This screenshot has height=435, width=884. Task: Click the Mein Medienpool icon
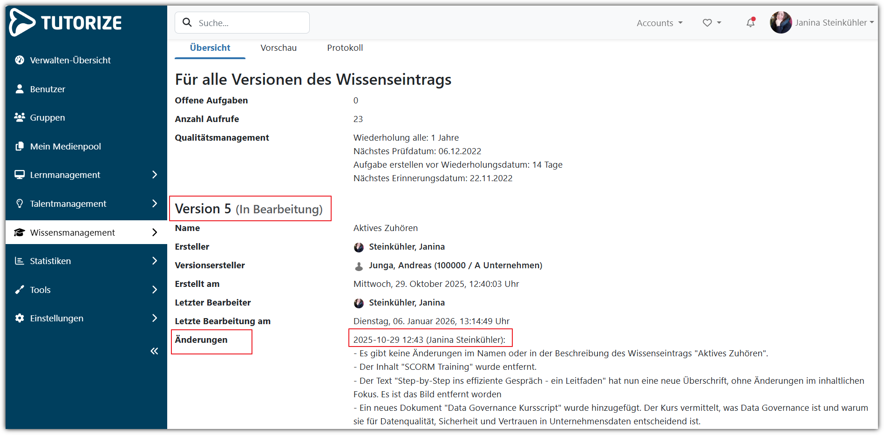(20, 146)
